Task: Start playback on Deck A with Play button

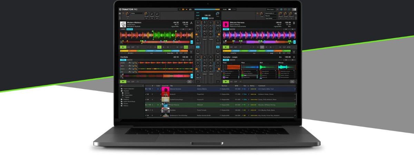Action: click(x=123, y=47)
